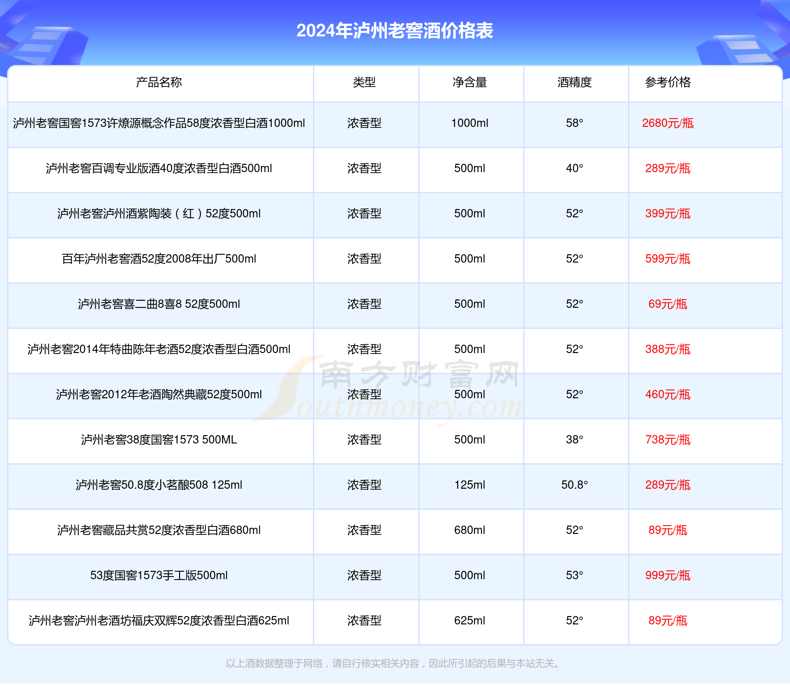Click the price 999元/瓶
Image resolution: width=790 pixels, height=685 pixels.
pos(668,575)
